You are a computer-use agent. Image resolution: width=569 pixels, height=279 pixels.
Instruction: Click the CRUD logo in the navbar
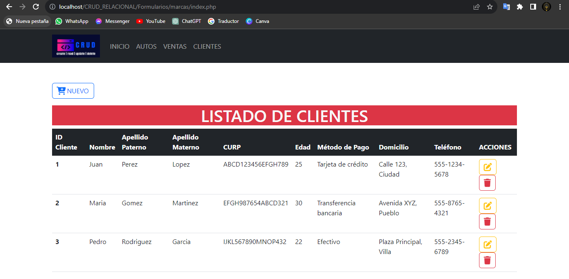tap(76, 46)
